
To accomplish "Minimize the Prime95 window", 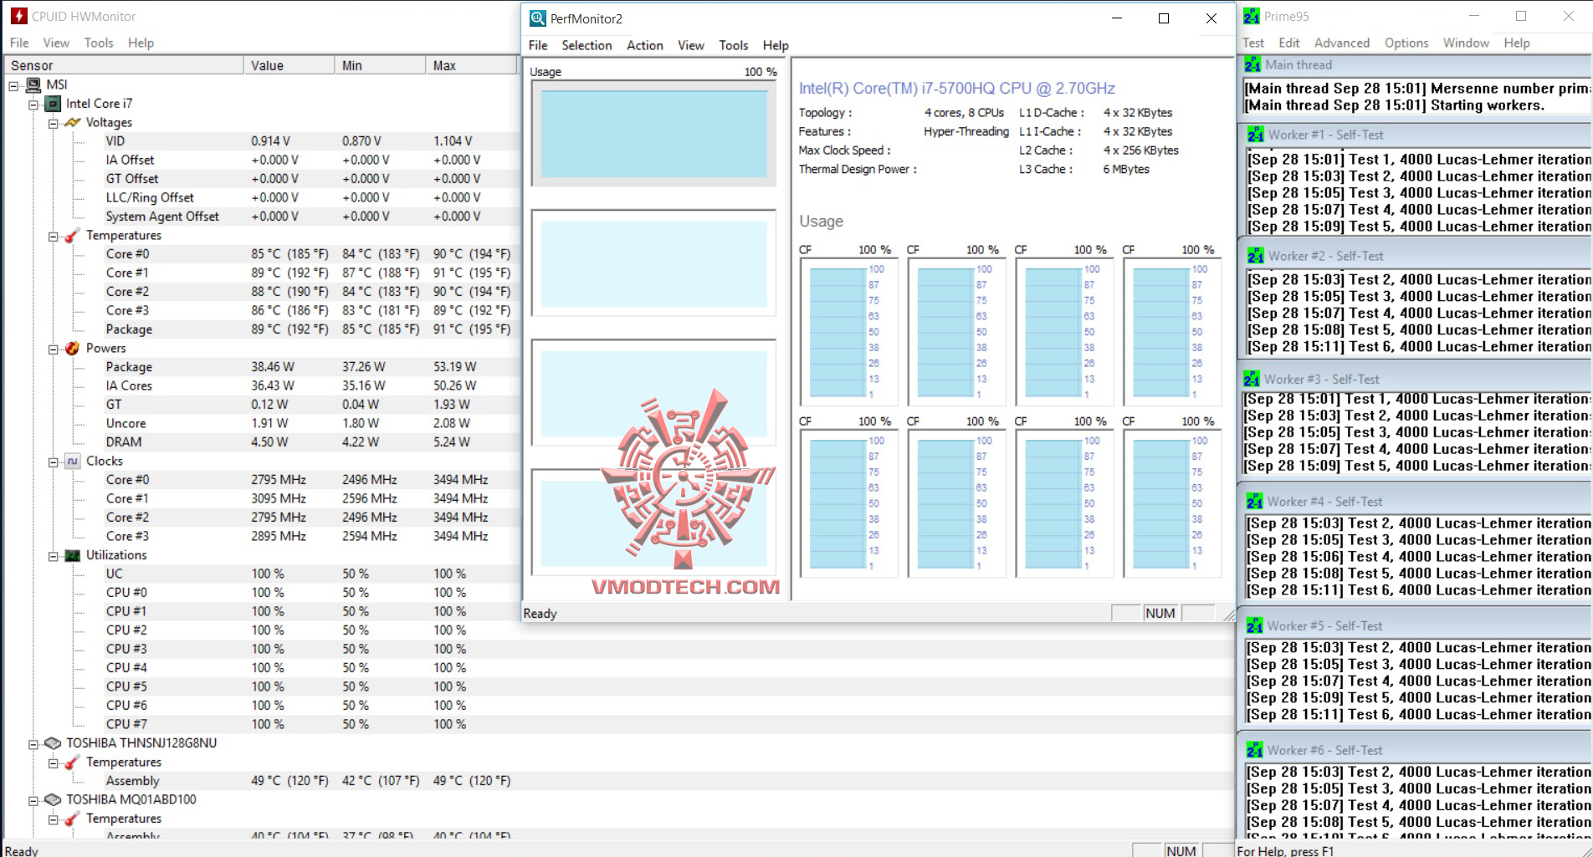I will pos(1473,16).
